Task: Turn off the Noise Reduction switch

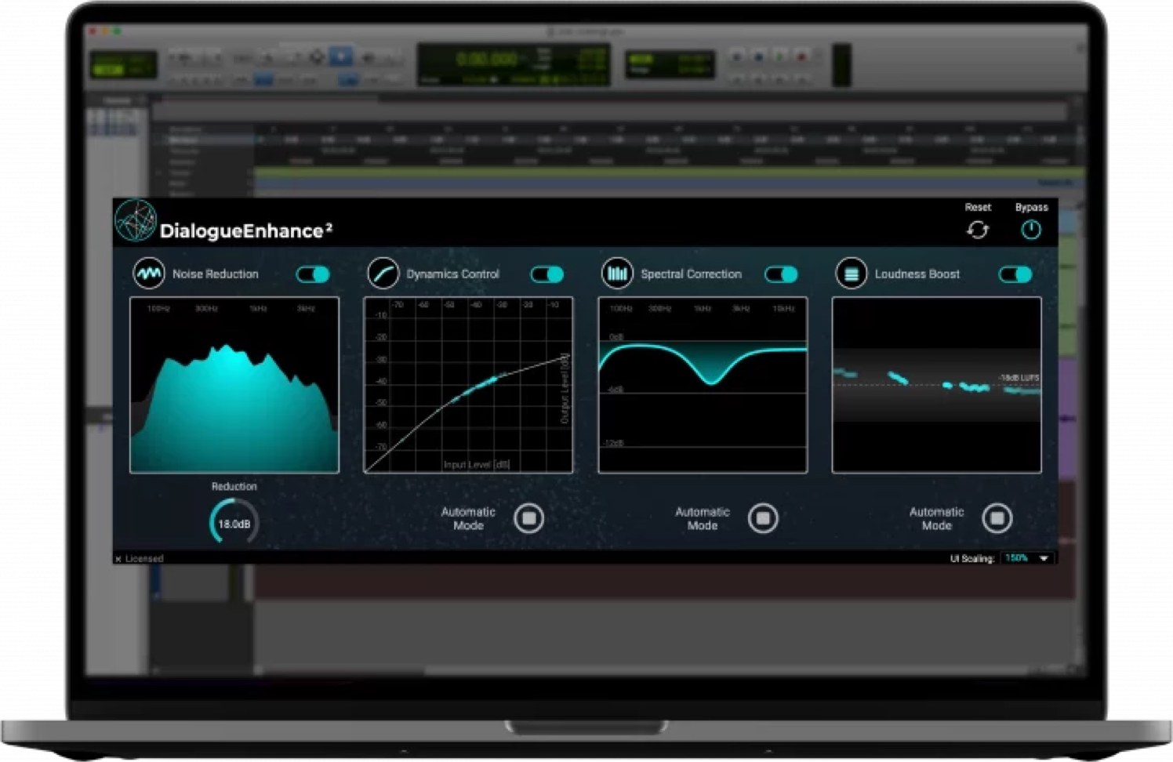Action: click(x=313, y=274)
